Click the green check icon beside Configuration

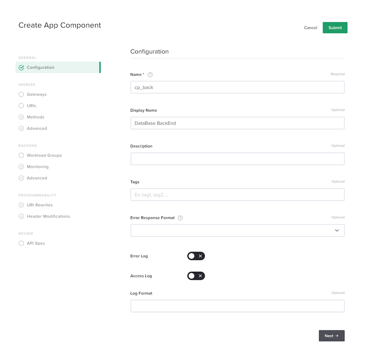21,68
